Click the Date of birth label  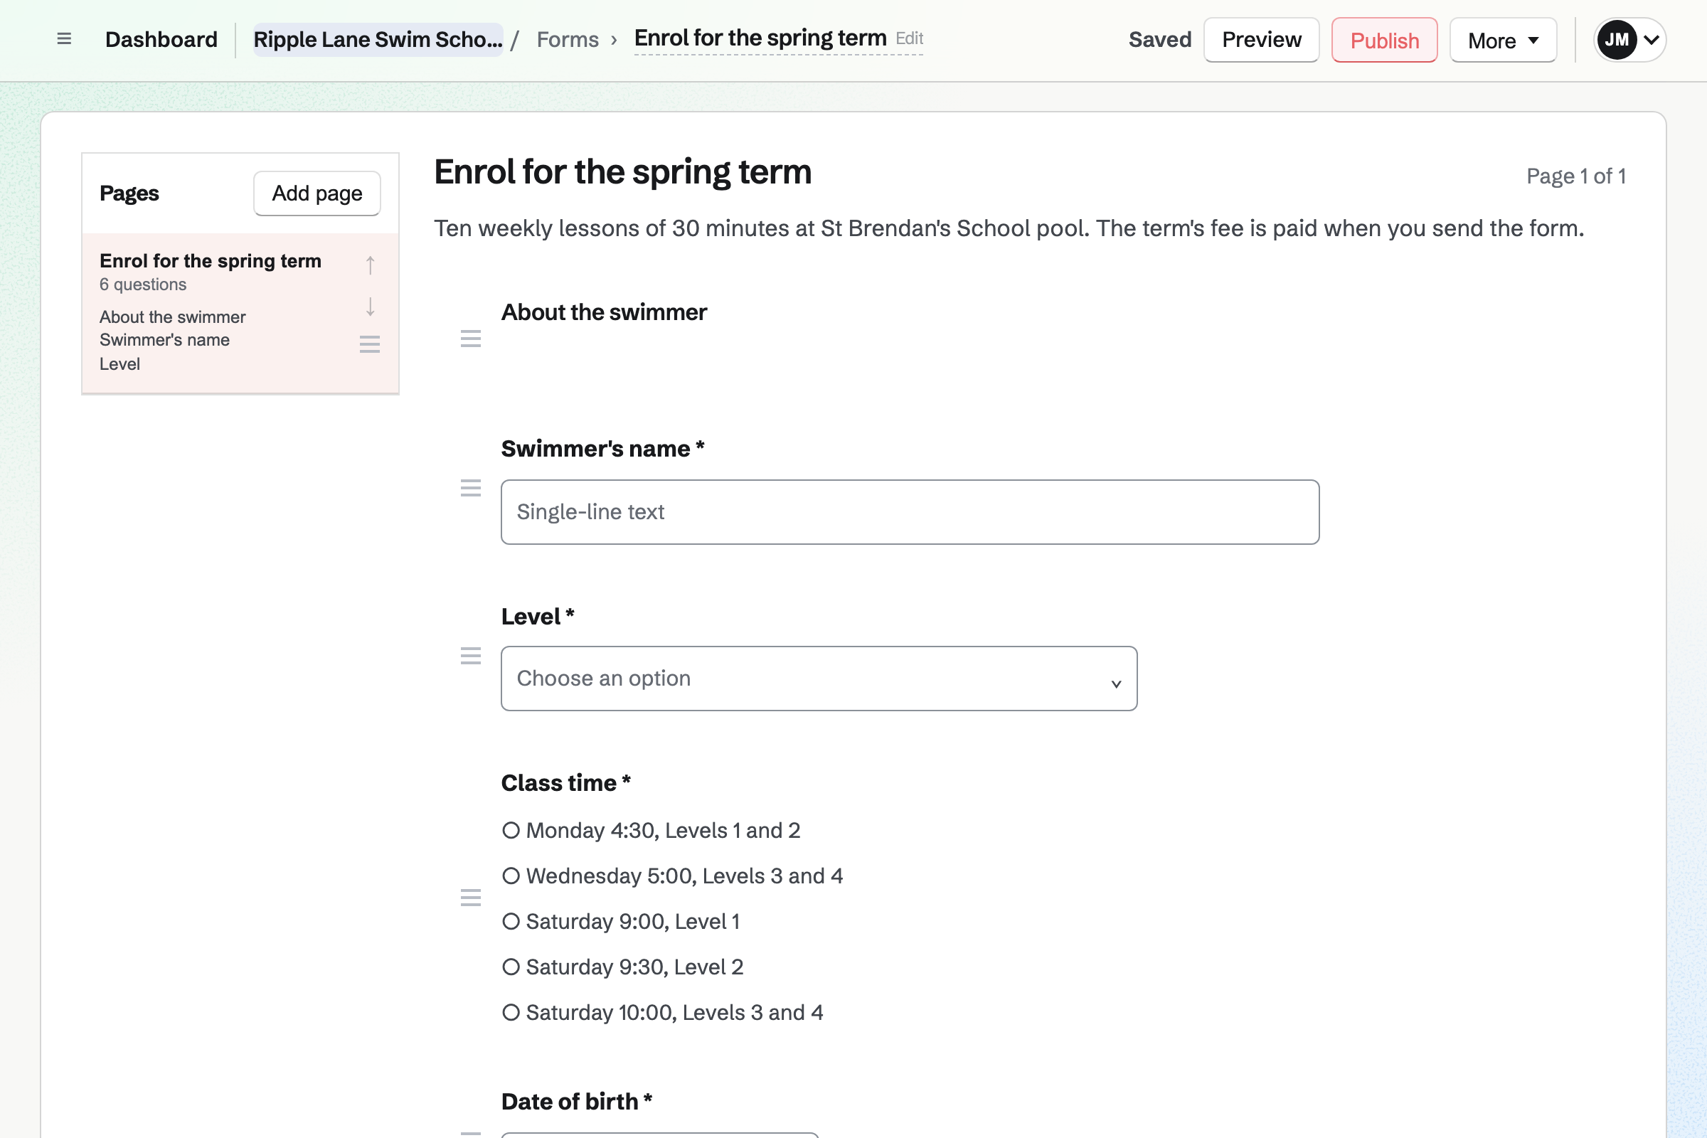(x=576, y=1102)
